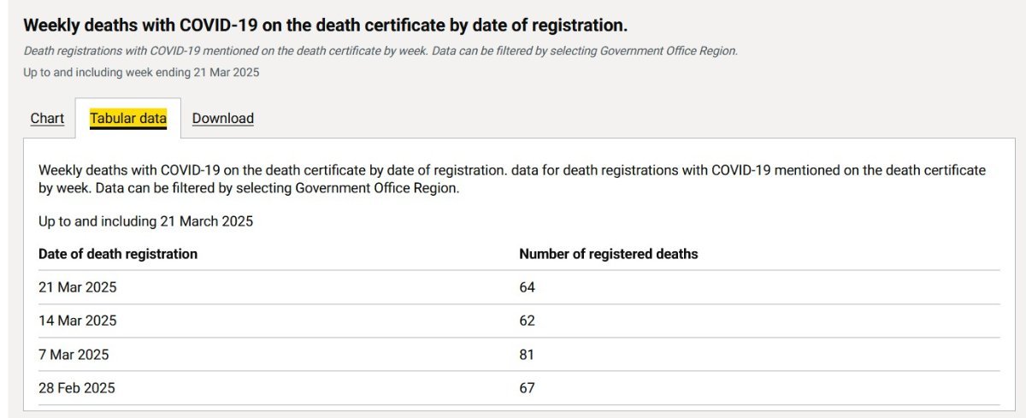This screenshot has height=418, width=1026.
Task: Select the 28 Feb 2025 date cell
Action: coord(77,387)
